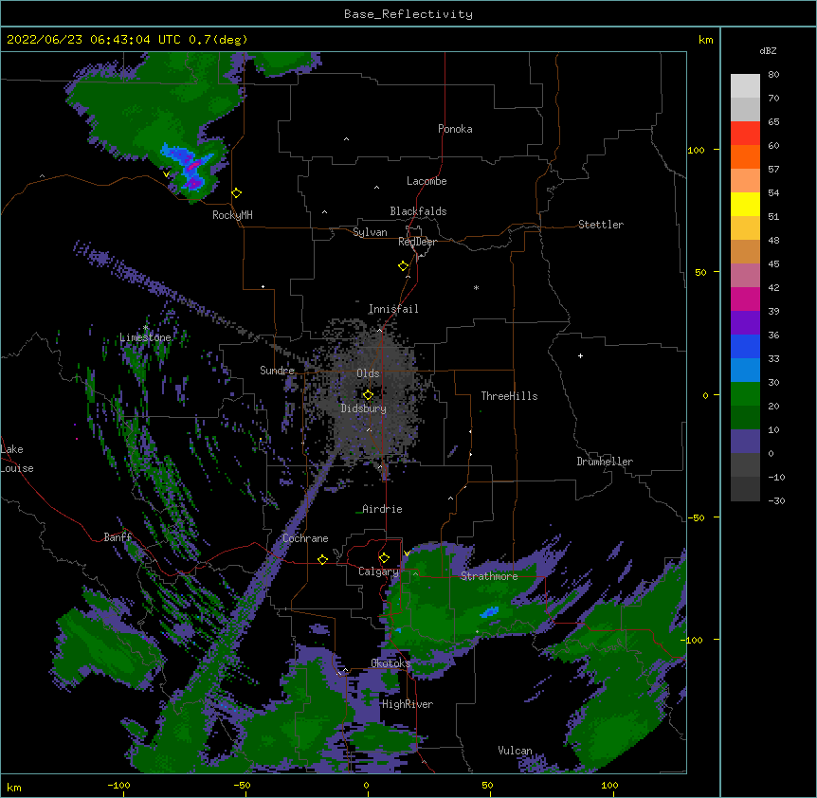Pick the yellow 51-54 dBZ legend swatch

(745, 204)
